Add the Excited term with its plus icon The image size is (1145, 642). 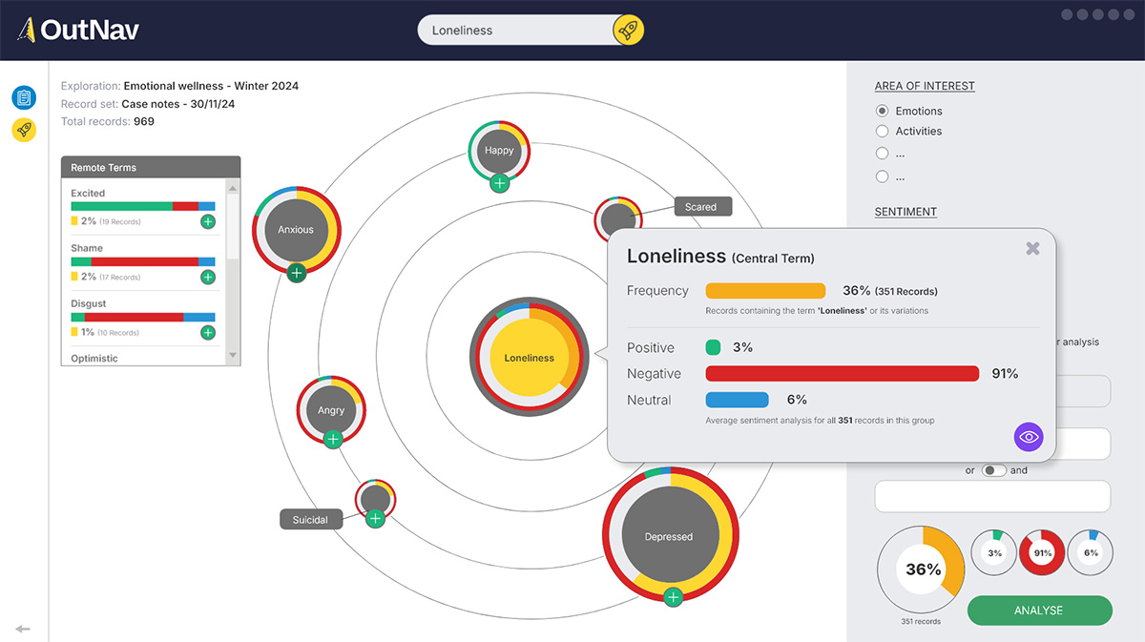pos(207,221)
